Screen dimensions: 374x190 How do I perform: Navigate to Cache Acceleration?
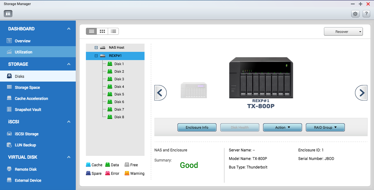click(x=31, y=99)
